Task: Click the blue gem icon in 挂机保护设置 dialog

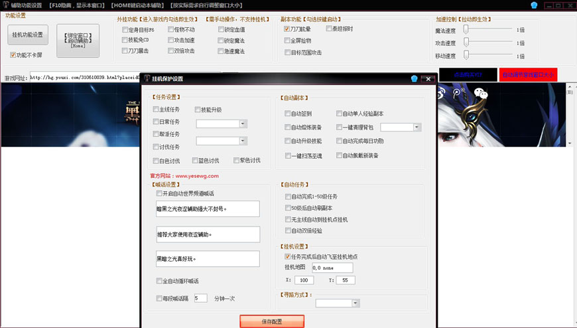Action: (x=414, y=78)
